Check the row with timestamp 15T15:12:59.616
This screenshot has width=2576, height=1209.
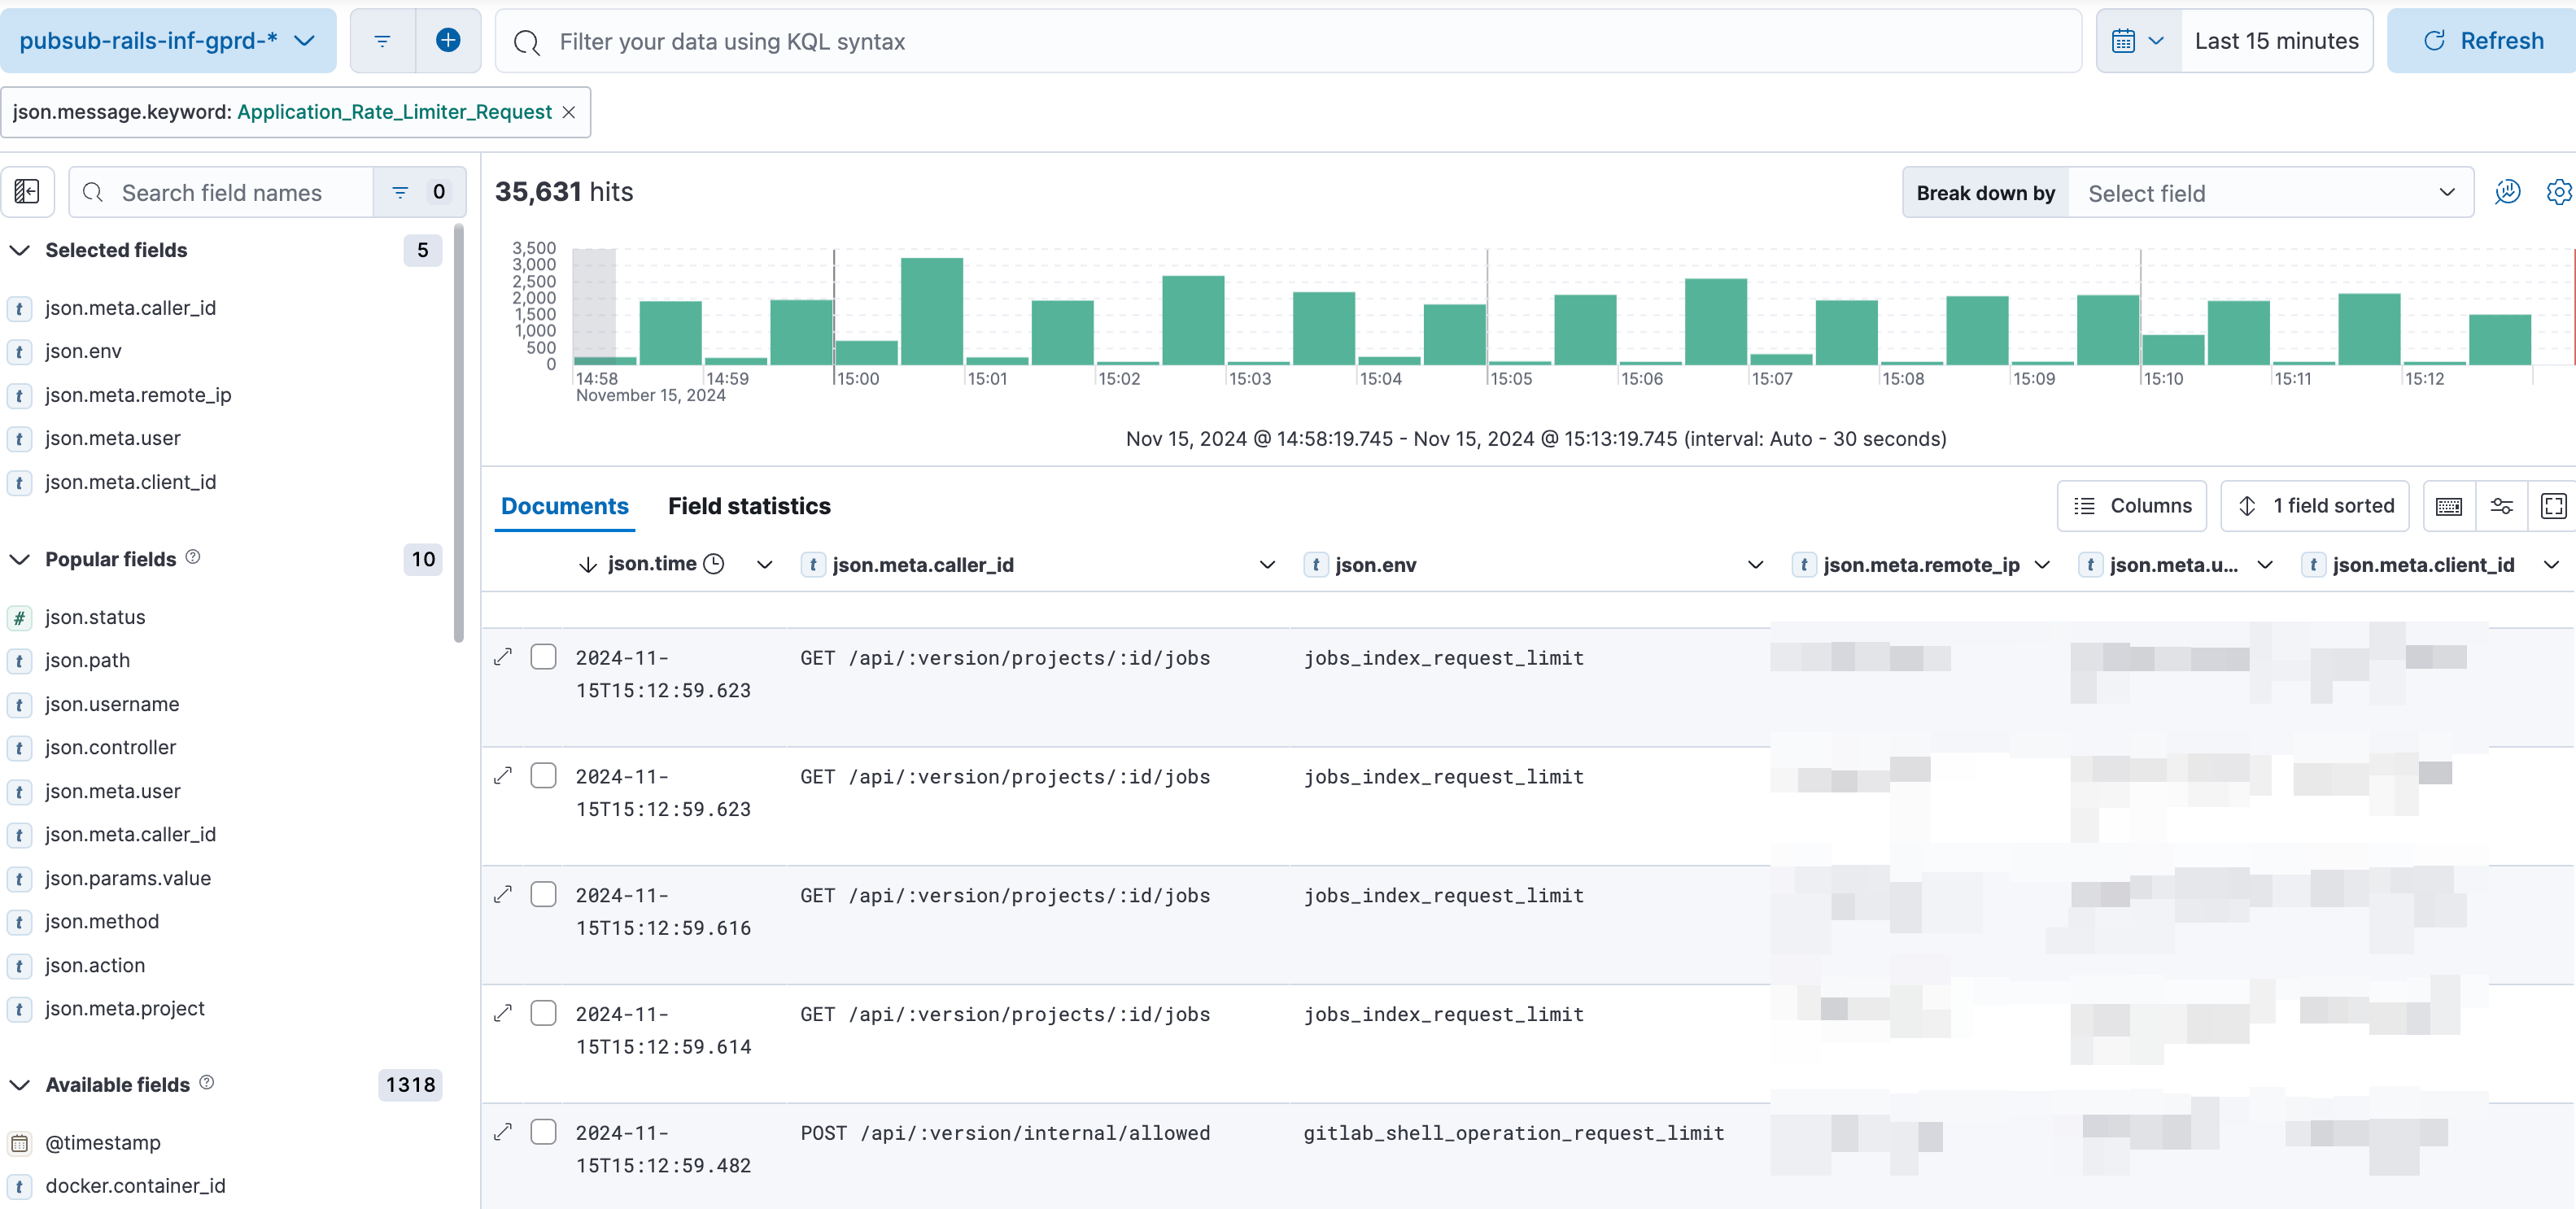[x=543, y=894]
